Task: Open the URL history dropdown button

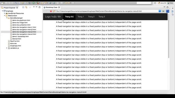Action: click(x=160, y=11)
